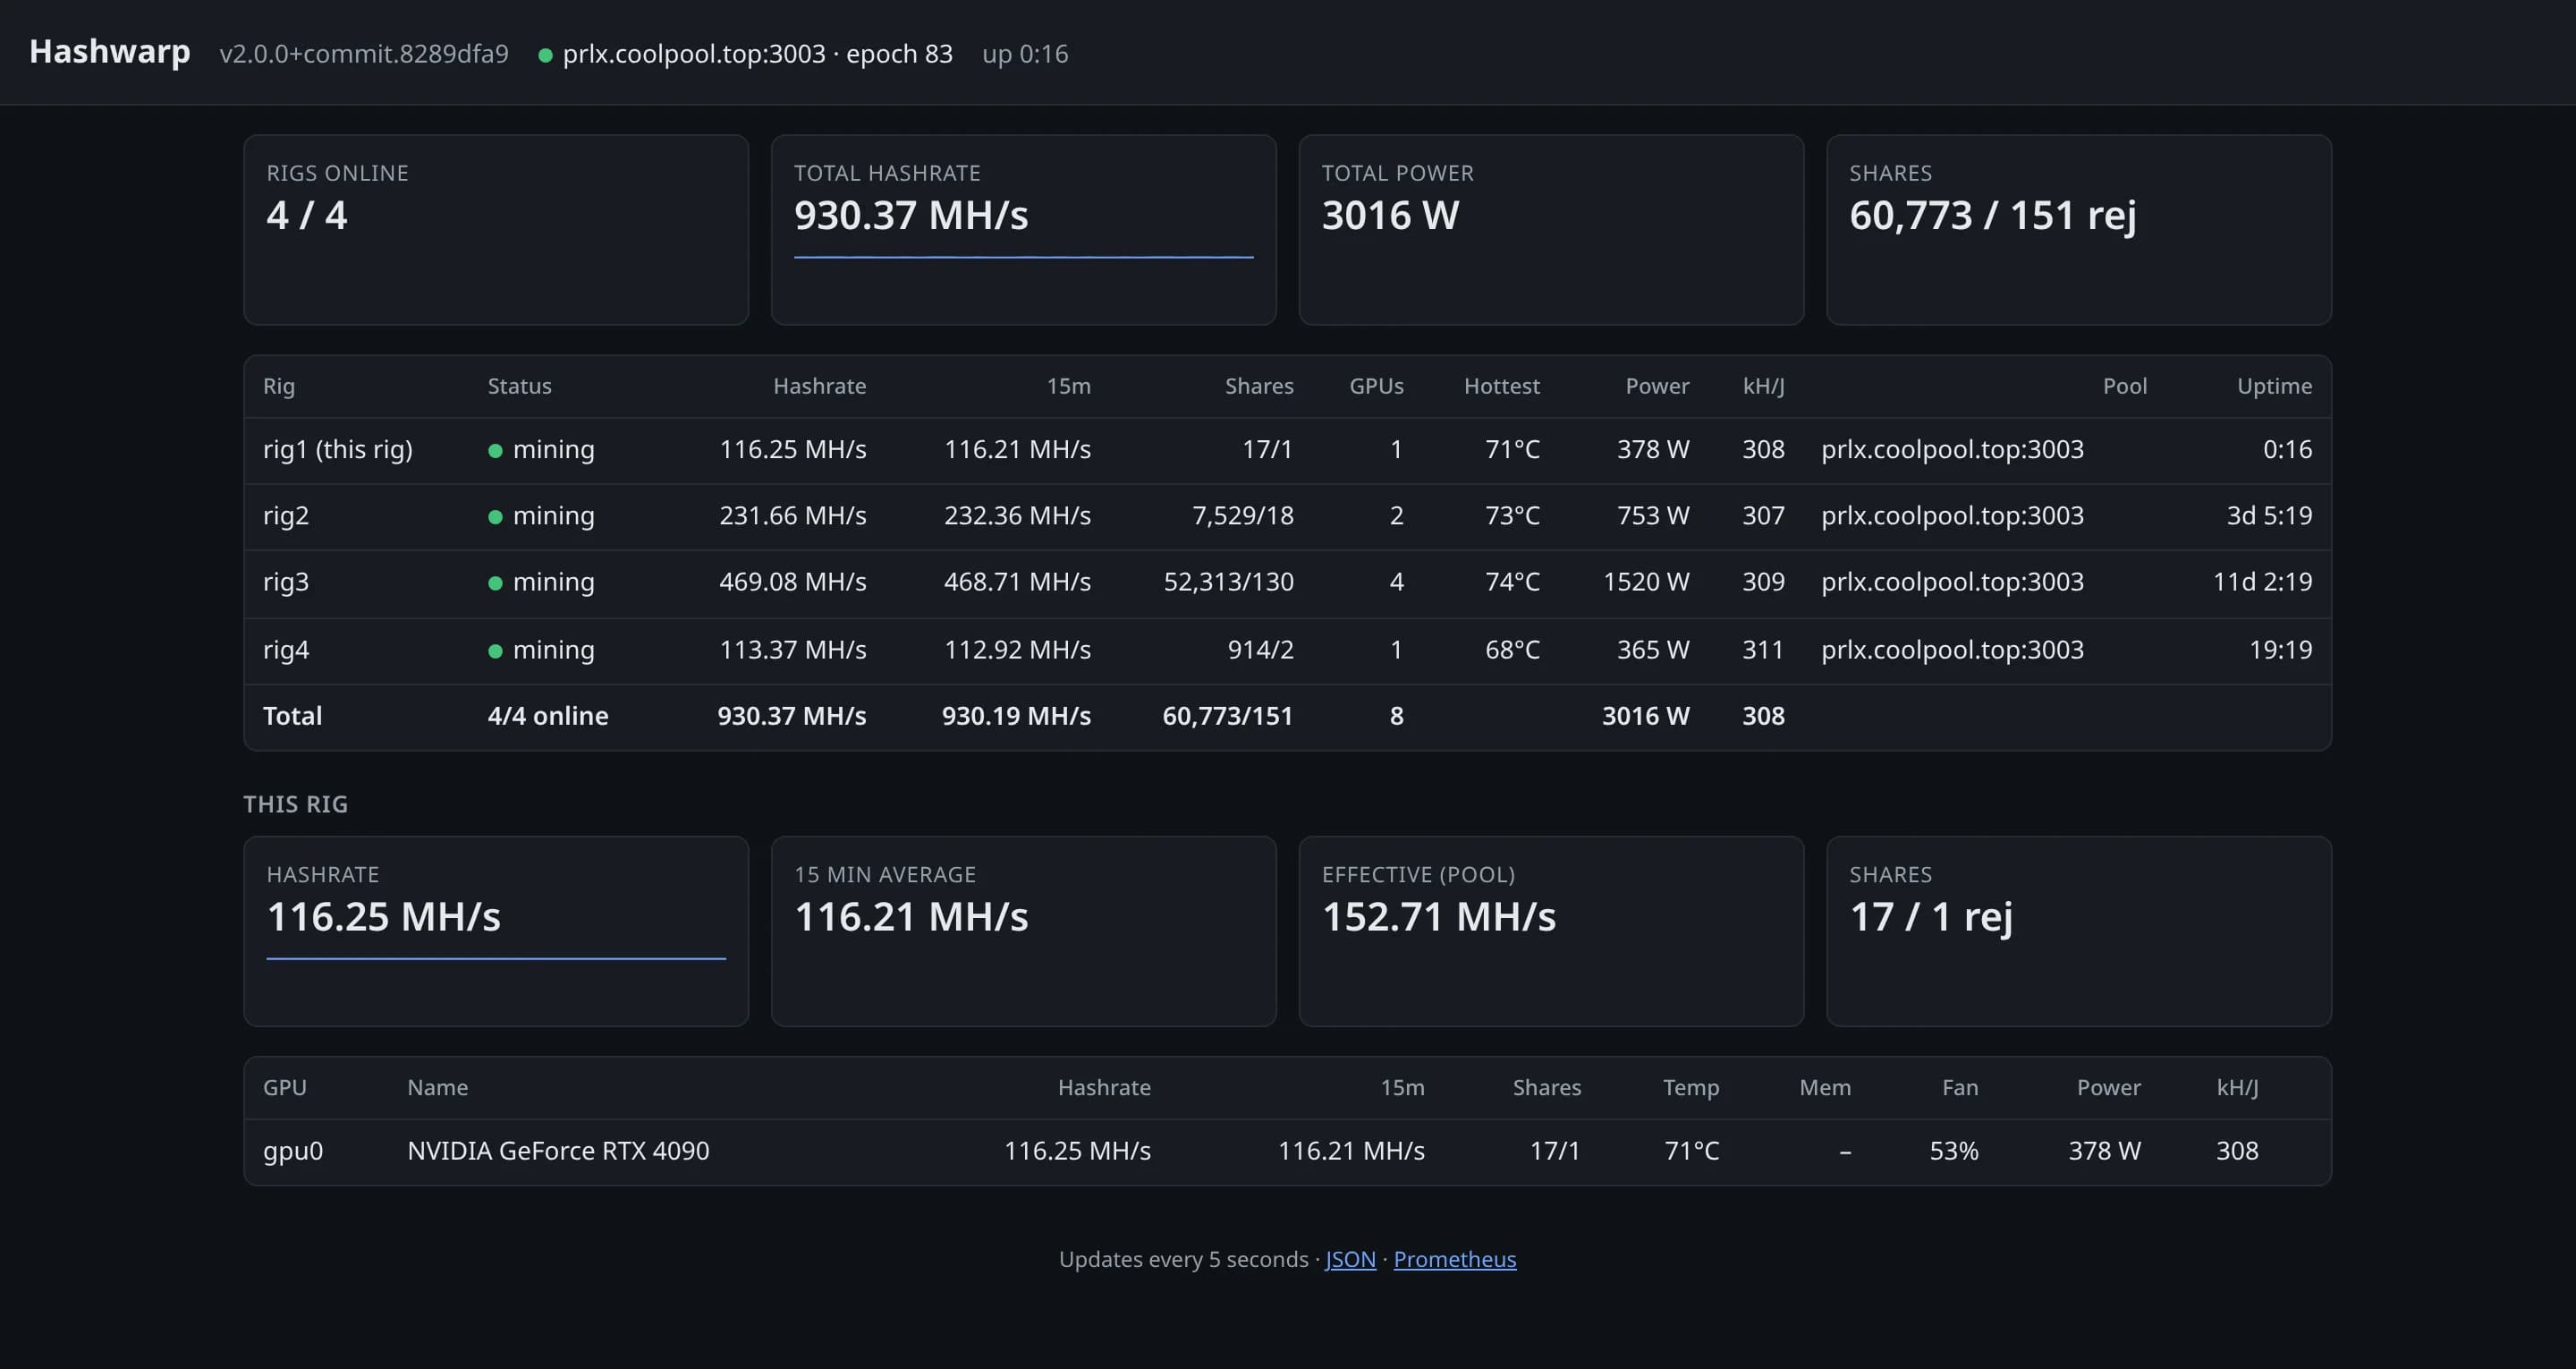Viewport: 2576px width, 1369px height.
Task: Click rig2 uptime 3d 5:19
Action: tap(2269, 515)
